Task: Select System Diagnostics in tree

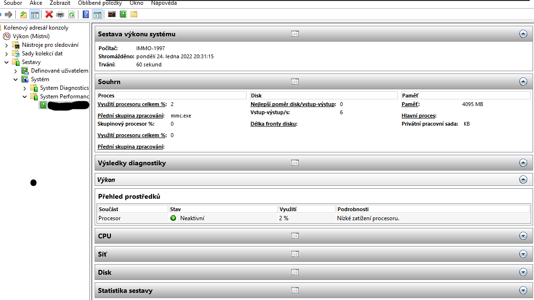Action: coord(64,88)
